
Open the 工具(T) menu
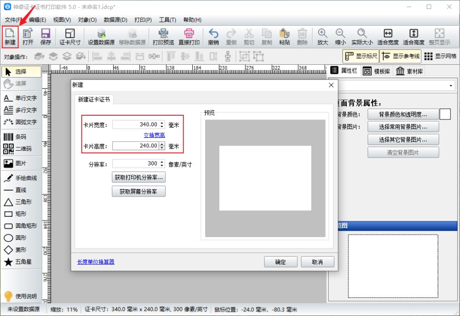click(167, 20)
